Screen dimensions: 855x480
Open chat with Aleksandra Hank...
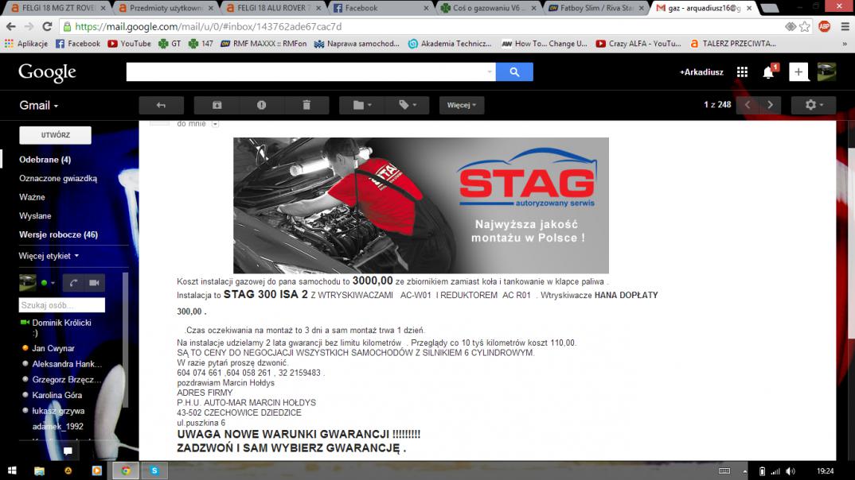[67, 364]
